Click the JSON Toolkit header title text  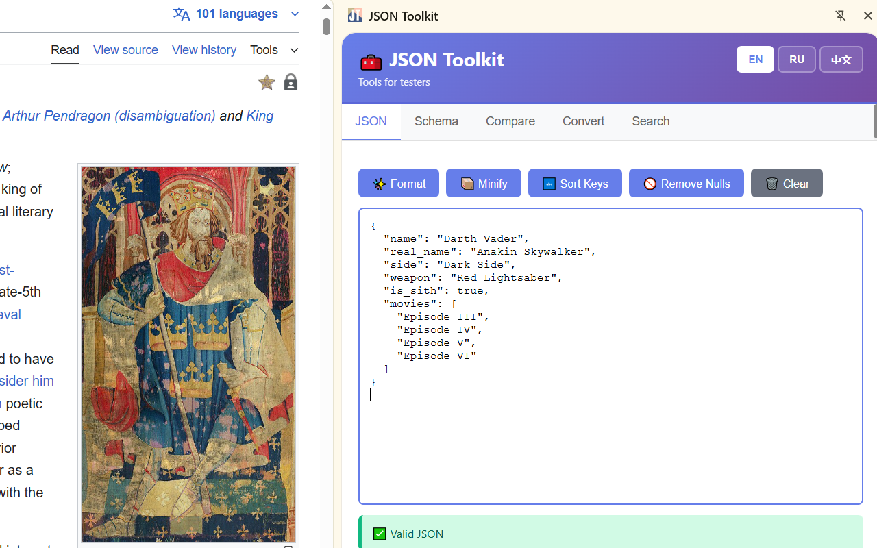click(x=446, y=60)
